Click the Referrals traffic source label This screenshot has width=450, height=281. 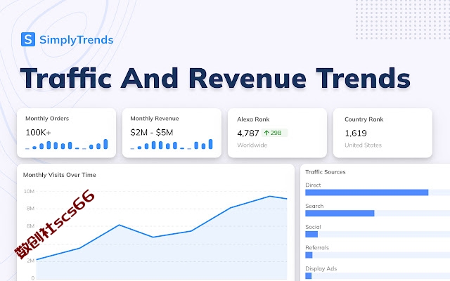317,248
